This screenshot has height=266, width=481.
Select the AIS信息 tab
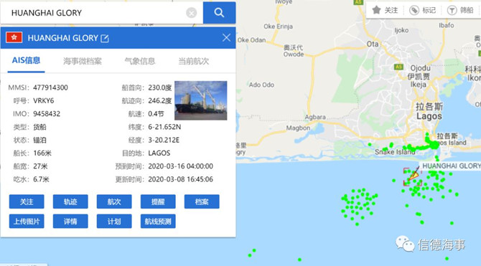[x=26, y=60]
